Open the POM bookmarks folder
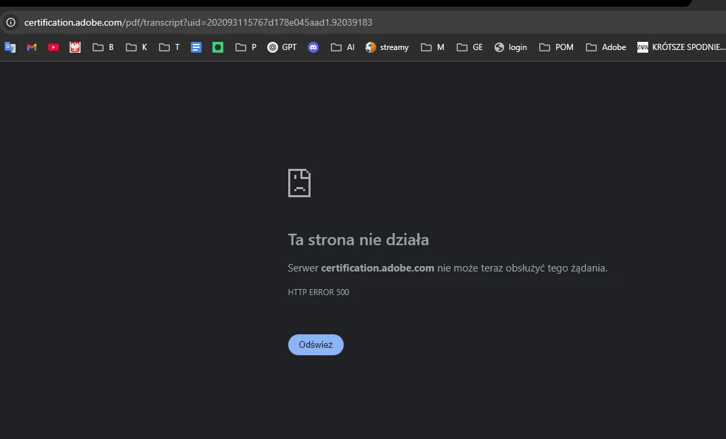The height and width of the screenshot is (439, 726). click(556, 47)
